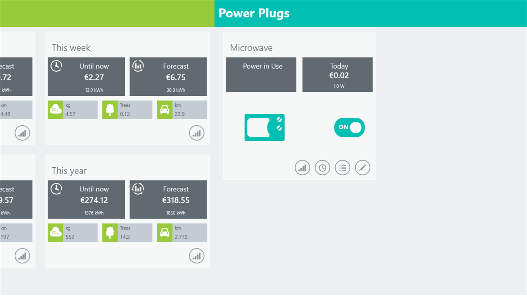The image size is (527, 296).
Task: Select the Power Plugs section header
Action: point(254,13)
